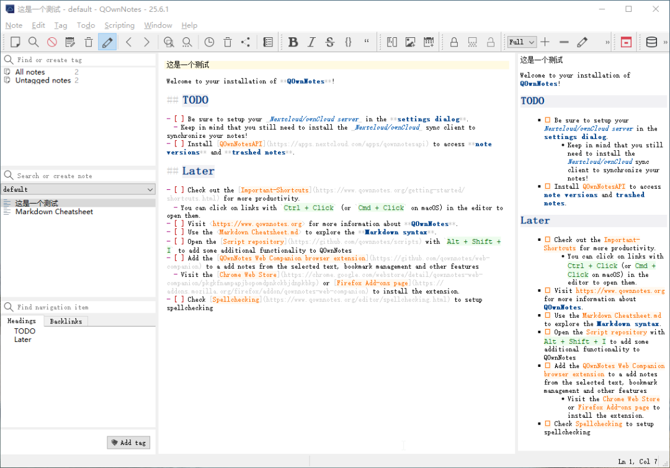Image resolution: width=670 pixels, height=468 pixels.
Task: Open the todo list toolbar icon
Action: [x=268, y=42]
